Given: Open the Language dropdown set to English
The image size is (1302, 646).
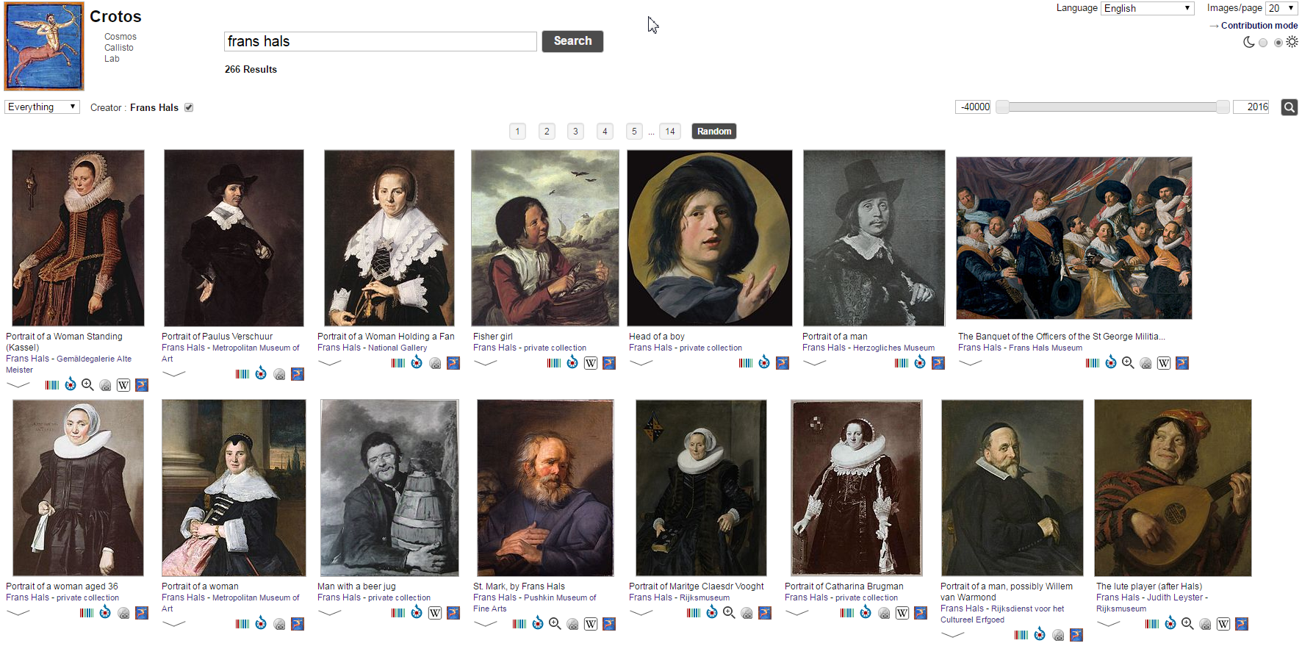Looking at the screenshot, I should pos(1147,8).
